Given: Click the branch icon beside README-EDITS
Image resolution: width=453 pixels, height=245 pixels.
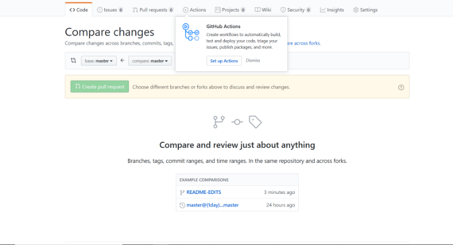Looking at the screenshot, I should (x=182, y=192).
